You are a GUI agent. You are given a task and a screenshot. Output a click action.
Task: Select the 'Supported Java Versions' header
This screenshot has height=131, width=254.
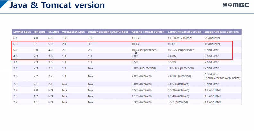pos(222,32)
